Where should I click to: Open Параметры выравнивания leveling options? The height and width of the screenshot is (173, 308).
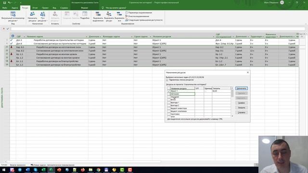pyautogui.click(x=139, y=12)
